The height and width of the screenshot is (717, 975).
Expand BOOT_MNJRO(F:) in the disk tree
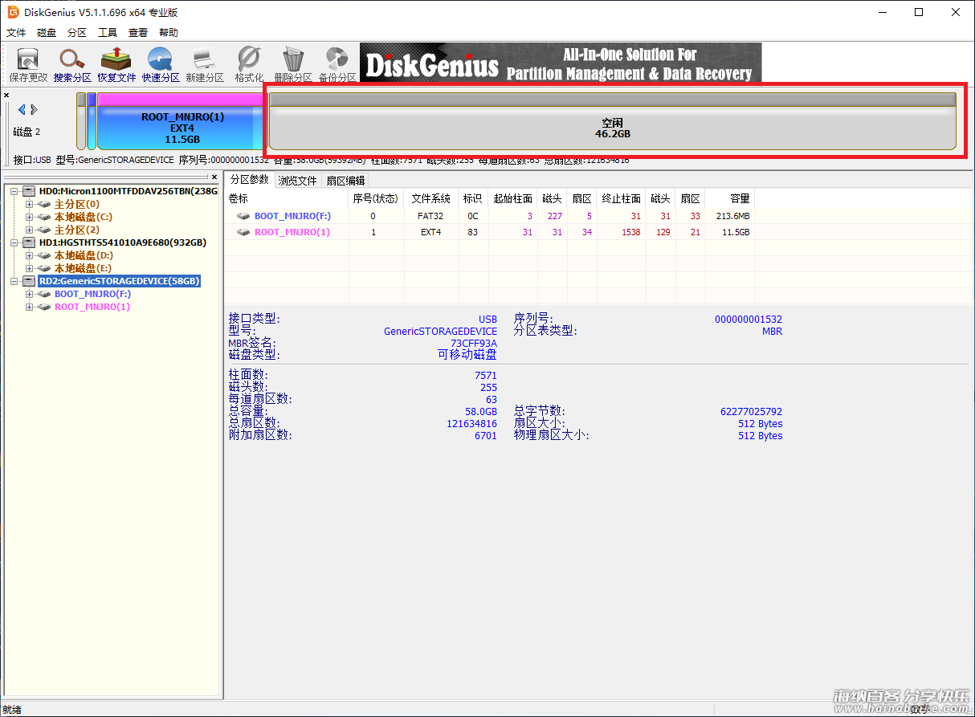tap(30, 294)
